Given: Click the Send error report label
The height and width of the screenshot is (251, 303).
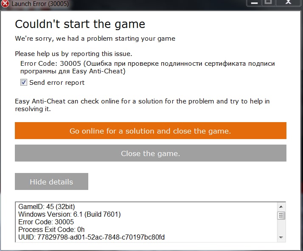Looking at the screenshot, I should coord(57,83).
